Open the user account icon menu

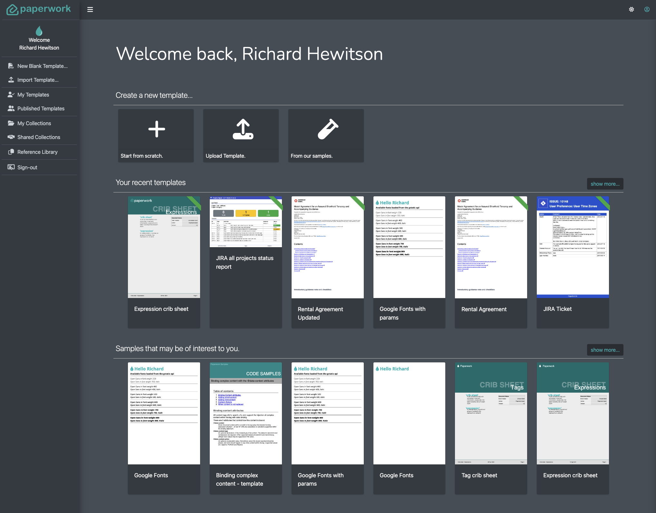[x=647, y=10]
